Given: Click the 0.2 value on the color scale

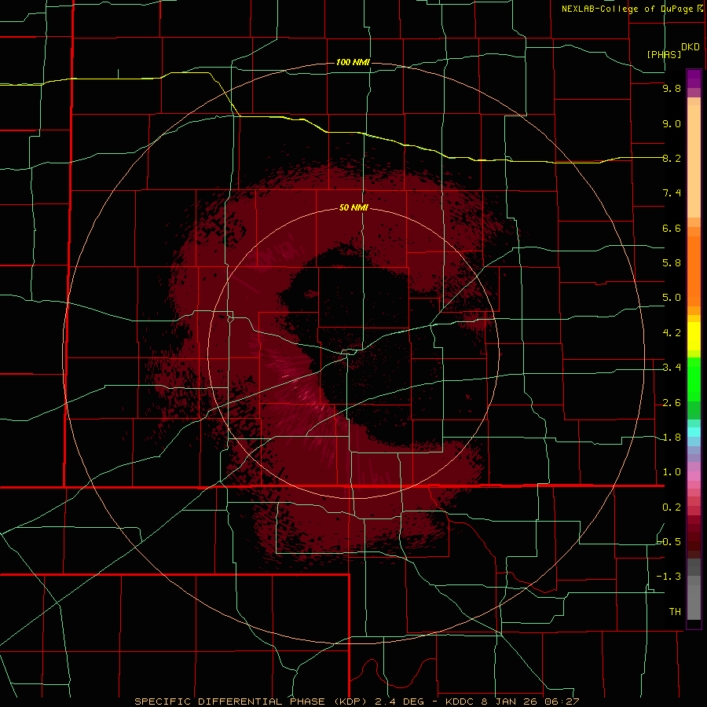Looking at the screenshot, I should coord(672,507).
